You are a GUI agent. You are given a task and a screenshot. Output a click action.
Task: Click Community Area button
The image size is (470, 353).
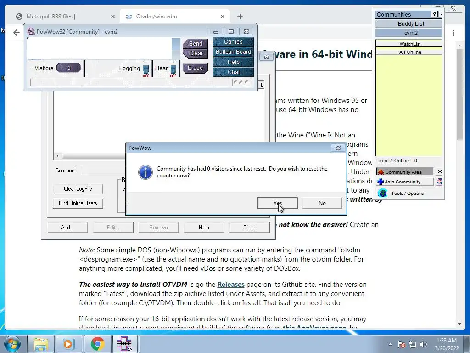[405, 172]
